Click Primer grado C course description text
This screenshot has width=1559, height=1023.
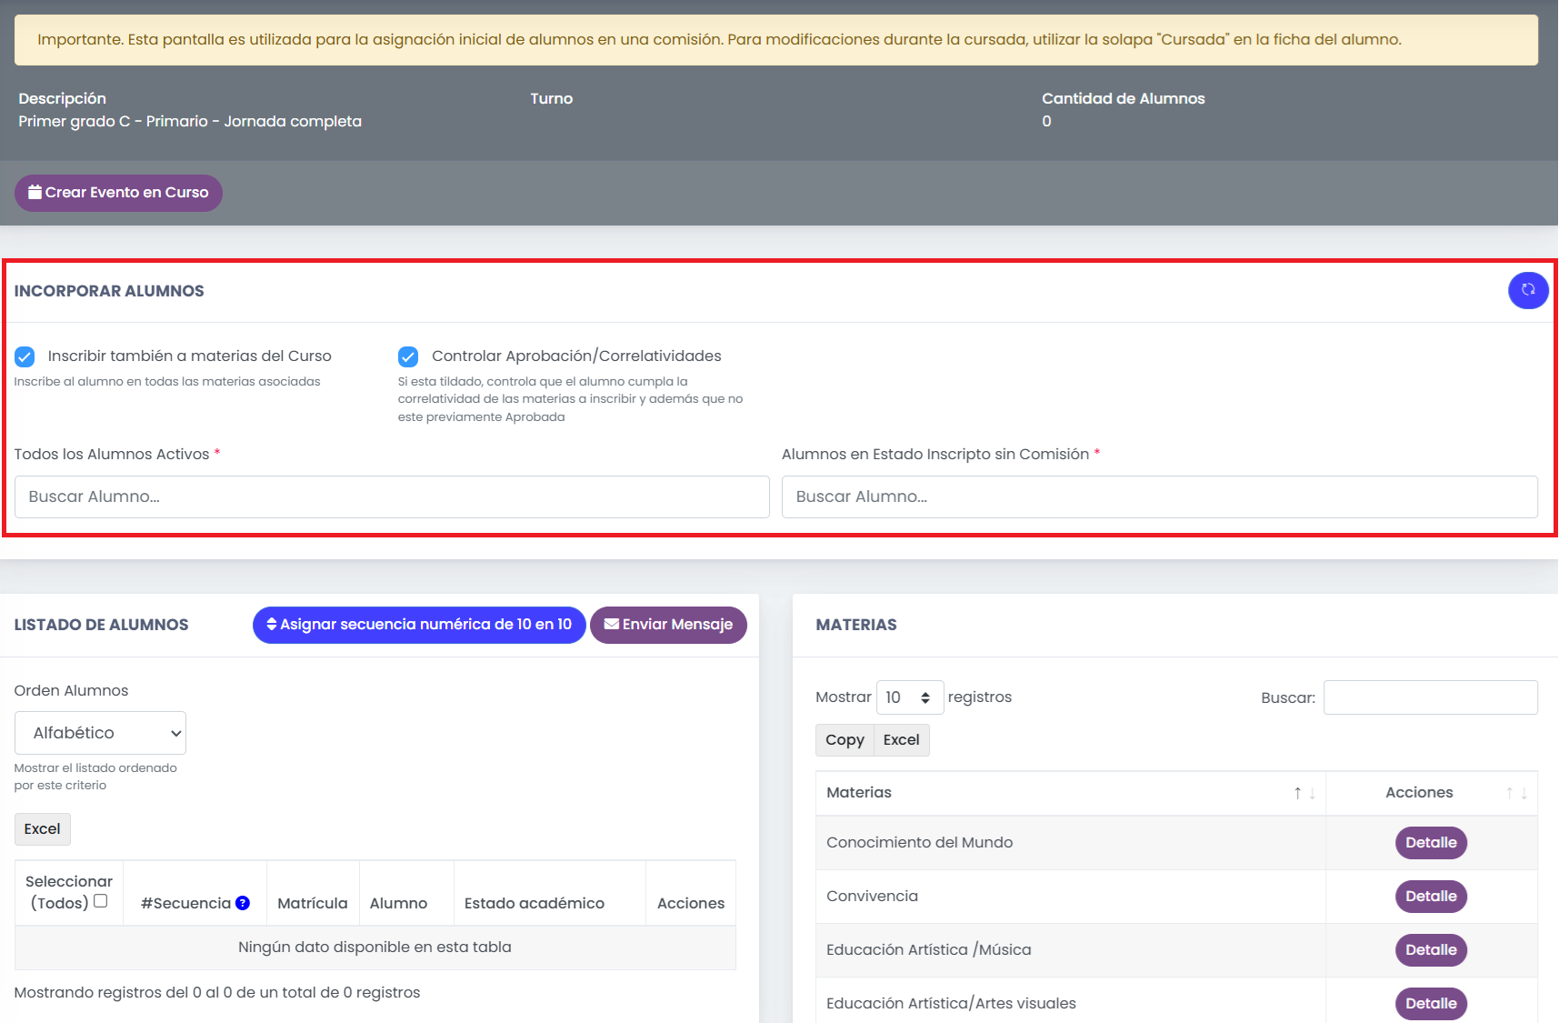coord(190,122)
